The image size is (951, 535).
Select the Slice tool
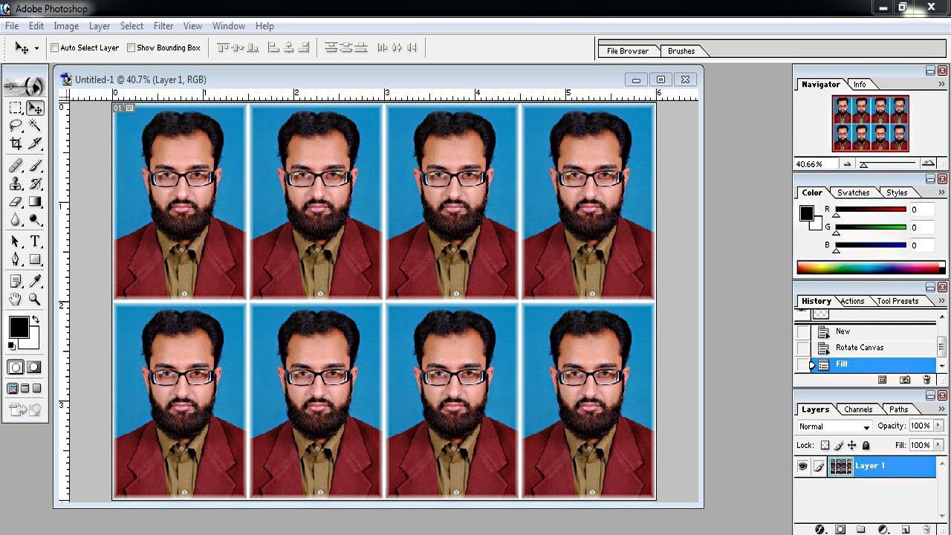click(35, 143)
